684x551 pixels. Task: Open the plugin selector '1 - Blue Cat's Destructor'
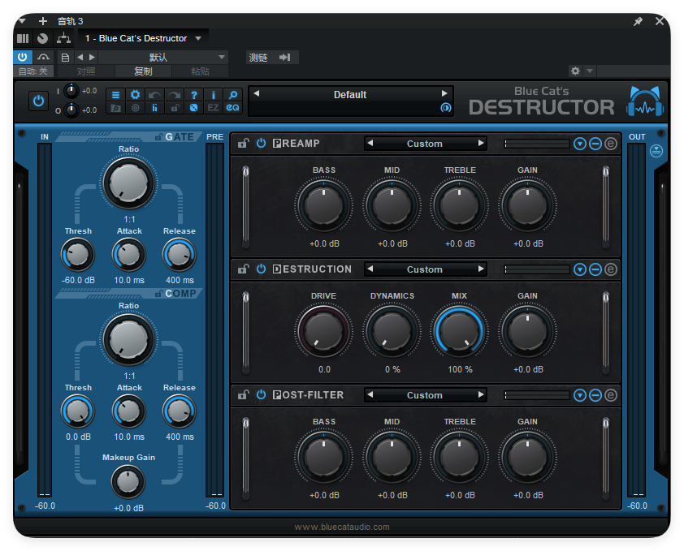pos(143,38)
